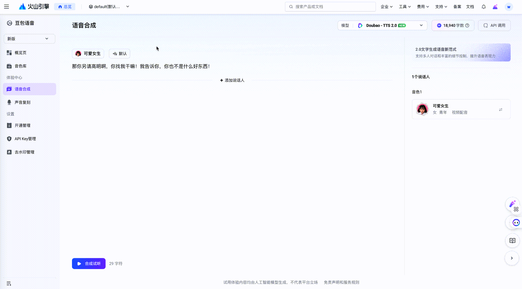Select 语音合成 in the sidebar
Image resolution: width=522 pixels, height=289 pixels.
pyautogui.click(x=29, y=89)
